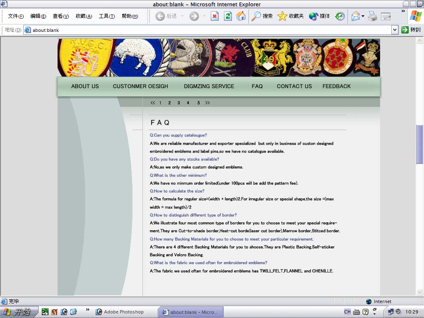Click the Go button with green arrow

(411, 30)
